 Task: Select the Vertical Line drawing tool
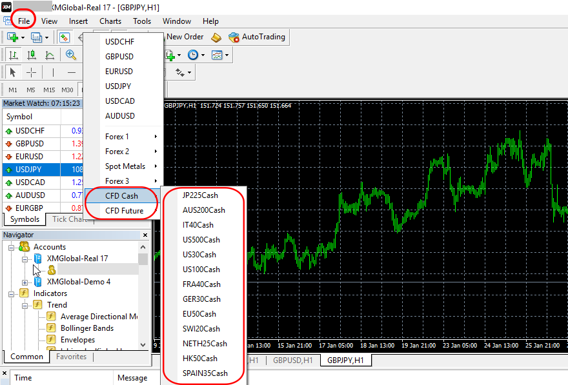click(x=53, y=72)
